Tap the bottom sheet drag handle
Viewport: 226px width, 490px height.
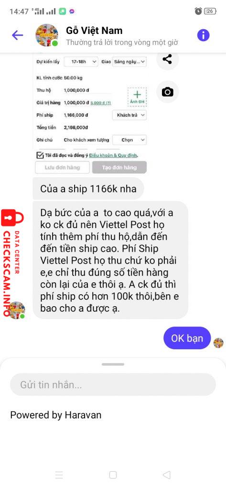pos(113,364)
